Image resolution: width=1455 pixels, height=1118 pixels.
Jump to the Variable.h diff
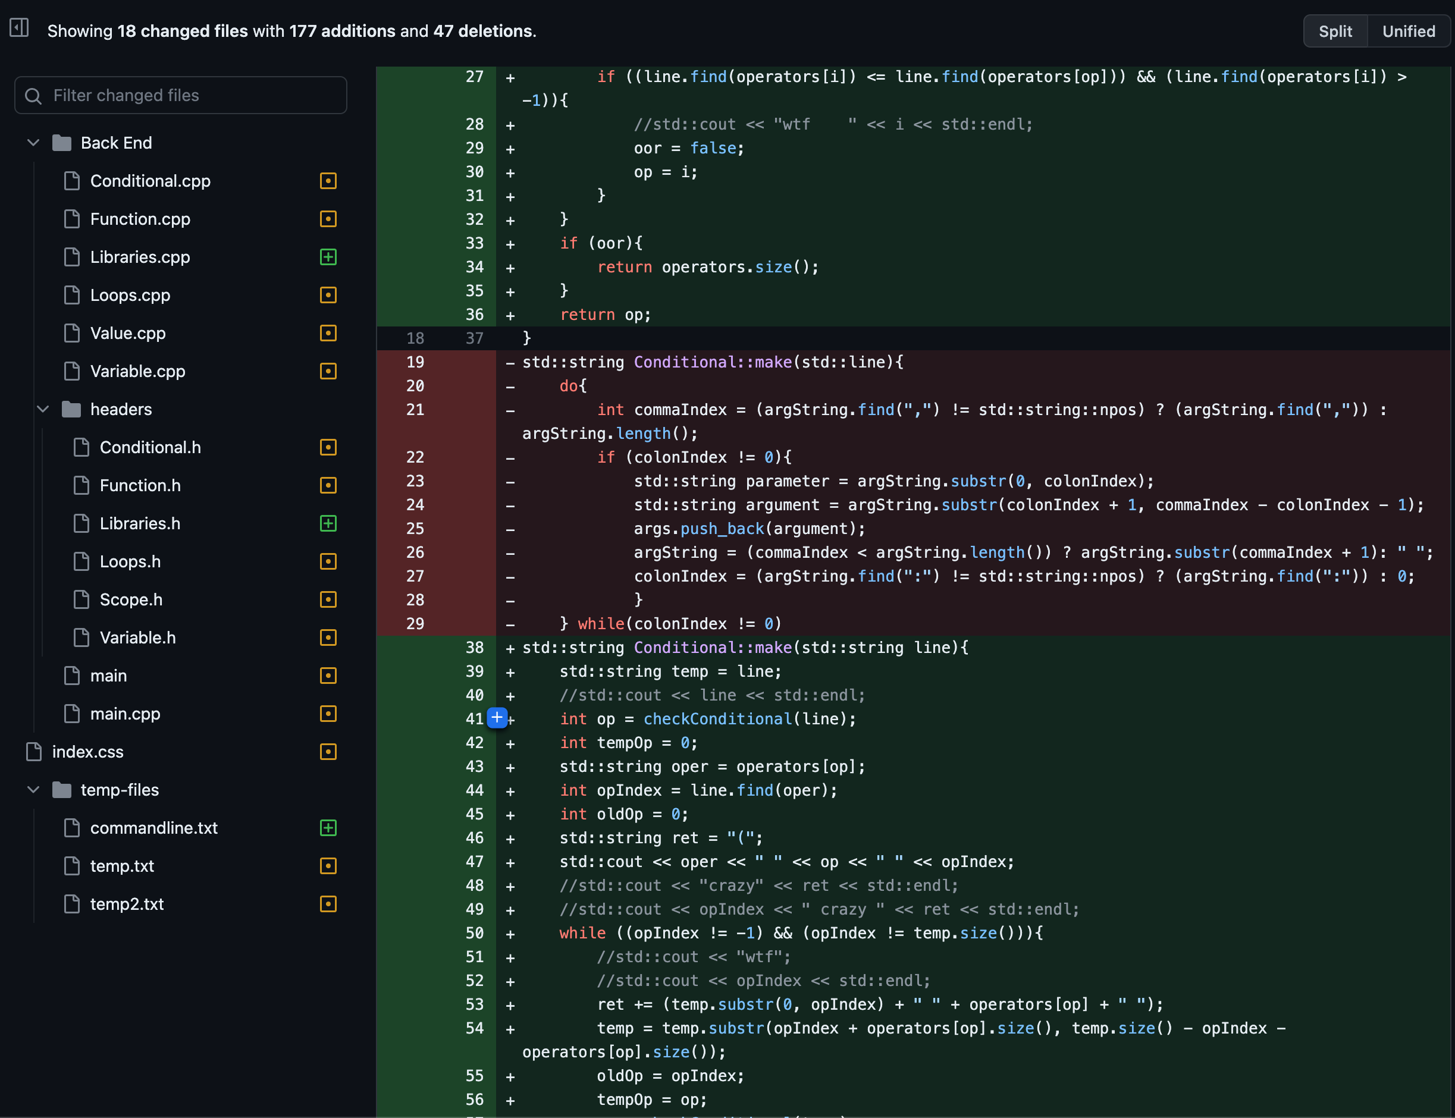[137, 638]
